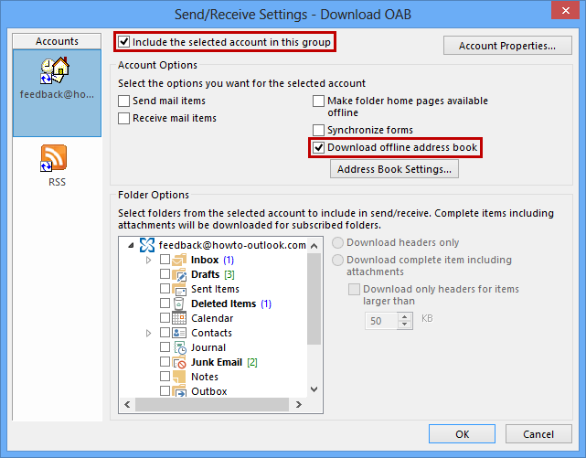This screenshot has width=586, height=458.
Task: Select the Sent Items folder name
Action: pos(215,289)
